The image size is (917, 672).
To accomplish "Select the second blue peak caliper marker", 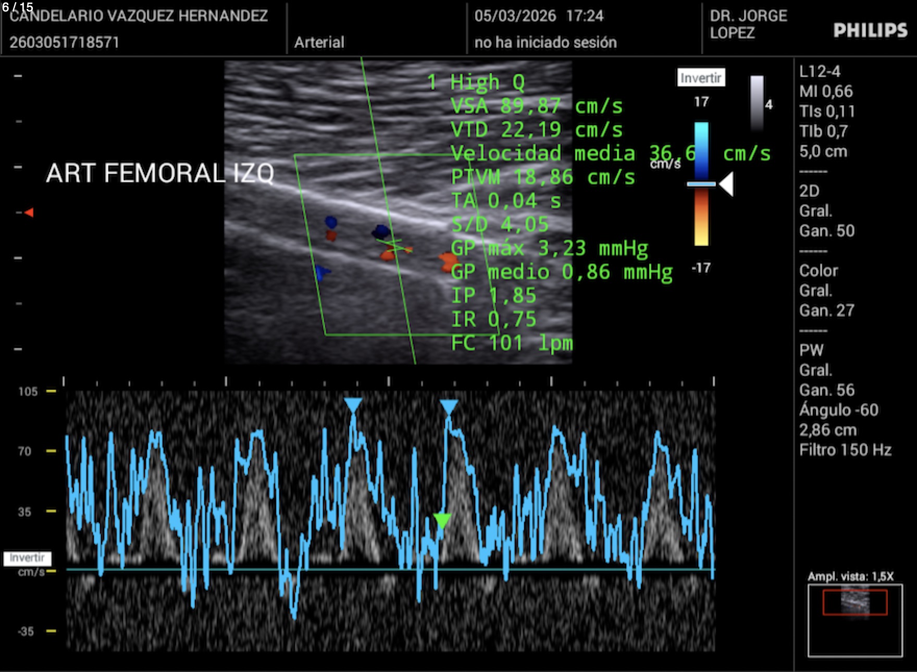I will [449, 407].
